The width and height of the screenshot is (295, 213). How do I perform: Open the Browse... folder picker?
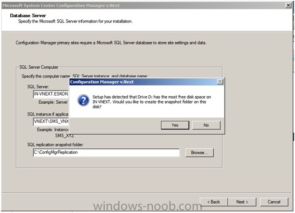coord(200,152)
